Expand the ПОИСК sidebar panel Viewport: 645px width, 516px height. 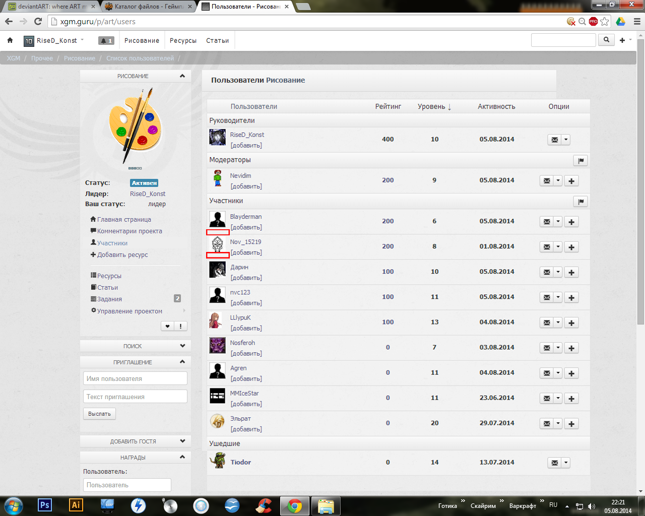[x=182, y=346]
